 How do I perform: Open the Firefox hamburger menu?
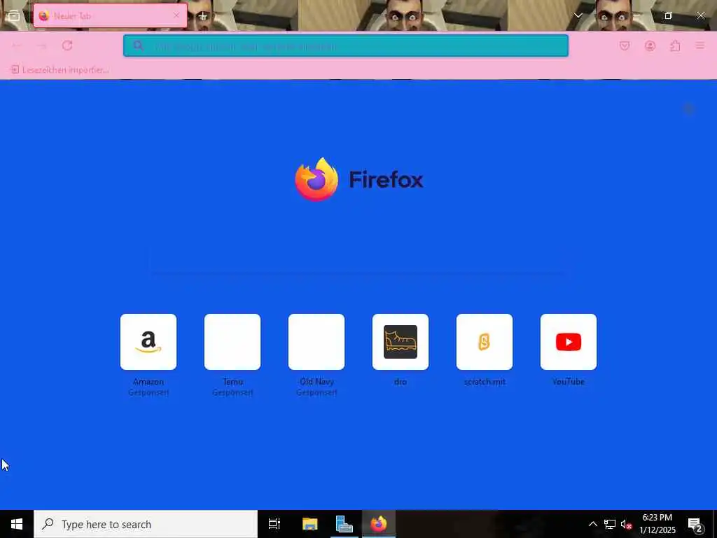point(700,46)
